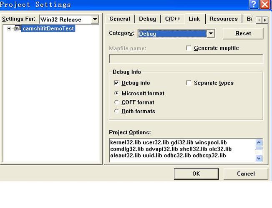Screen dimensions: 272x208
Task: Click the camshifitDemoTest project icon
Action: click(x=18, y=29)
